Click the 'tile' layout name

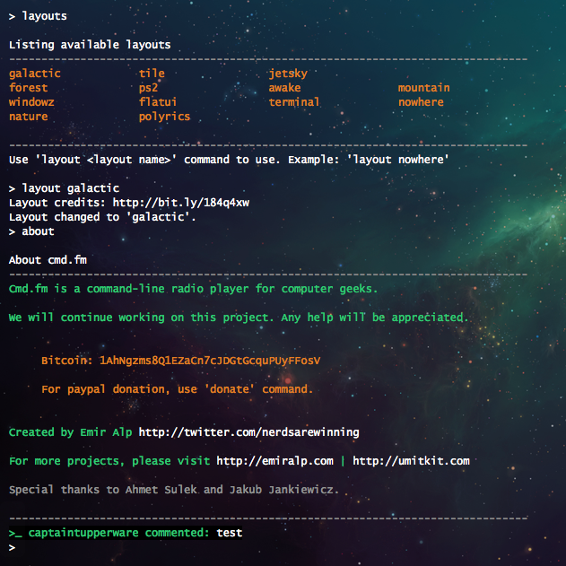152,74
